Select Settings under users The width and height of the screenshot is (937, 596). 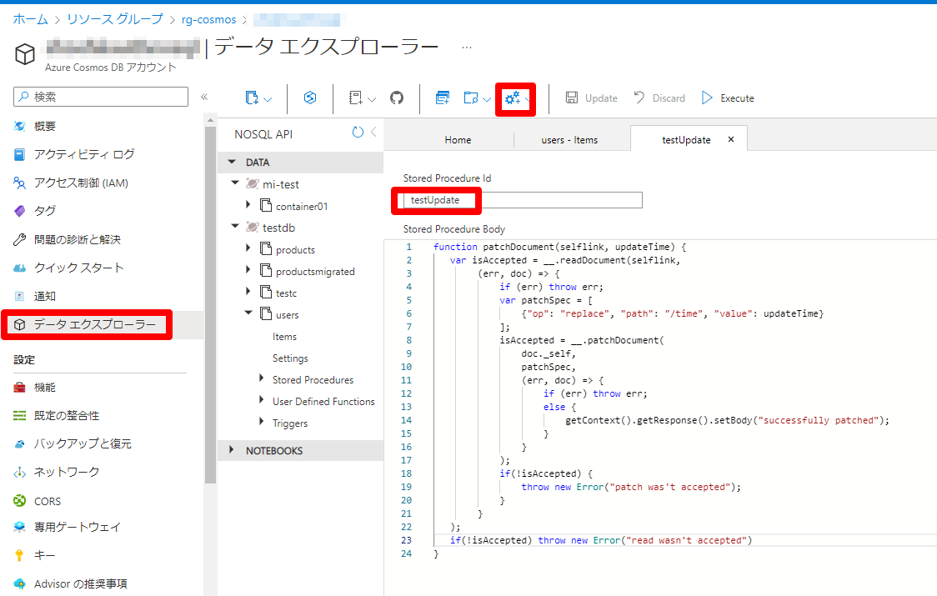290,358
